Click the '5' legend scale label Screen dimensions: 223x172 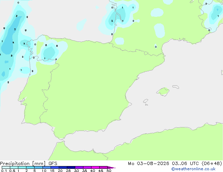34,171
